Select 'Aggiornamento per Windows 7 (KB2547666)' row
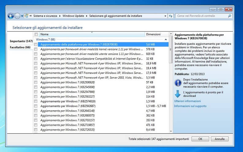The width and height of the screenshot is (243, 152). (x=101, y=92)
